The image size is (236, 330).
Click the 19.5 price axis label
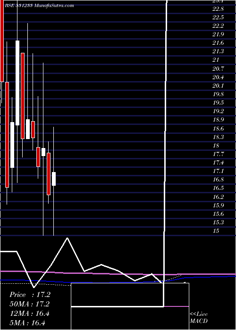pos(218,103)
